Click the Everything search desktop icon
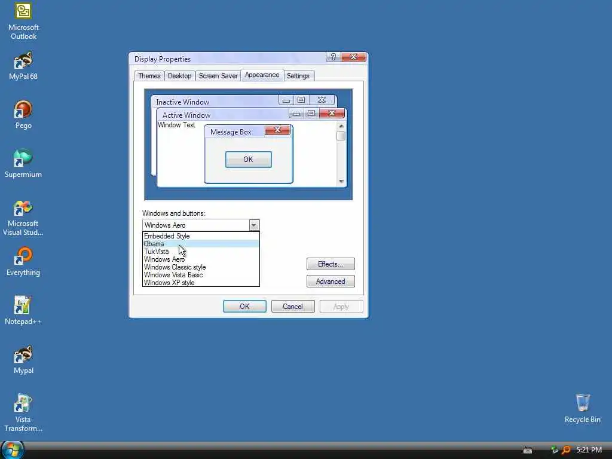Viewport: 612px width, 459px height. 23,262
